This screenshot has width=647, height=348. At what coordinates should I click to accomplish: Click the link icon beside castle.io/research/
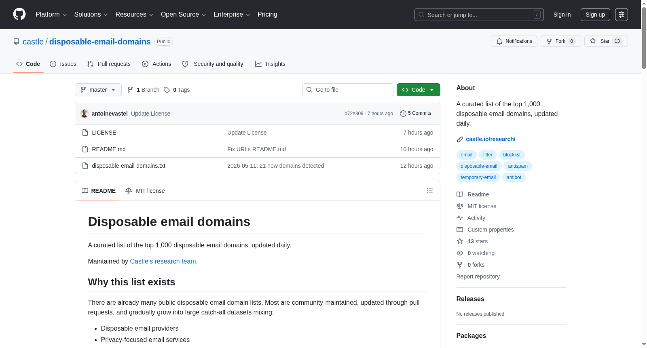pos(460,139)
